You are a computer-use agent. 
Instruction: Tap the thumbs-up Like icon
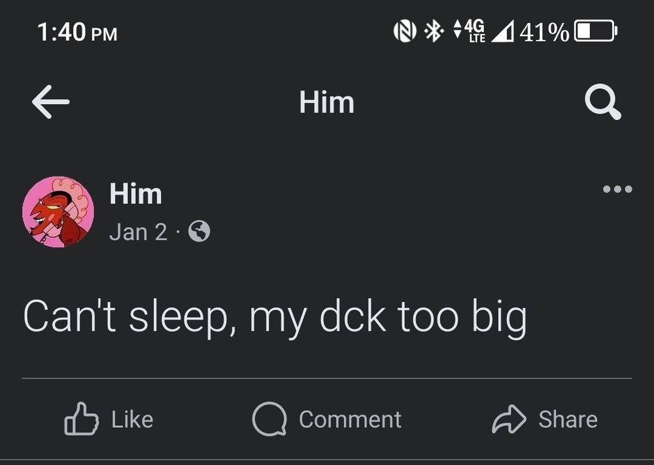[x=81, y=419]
